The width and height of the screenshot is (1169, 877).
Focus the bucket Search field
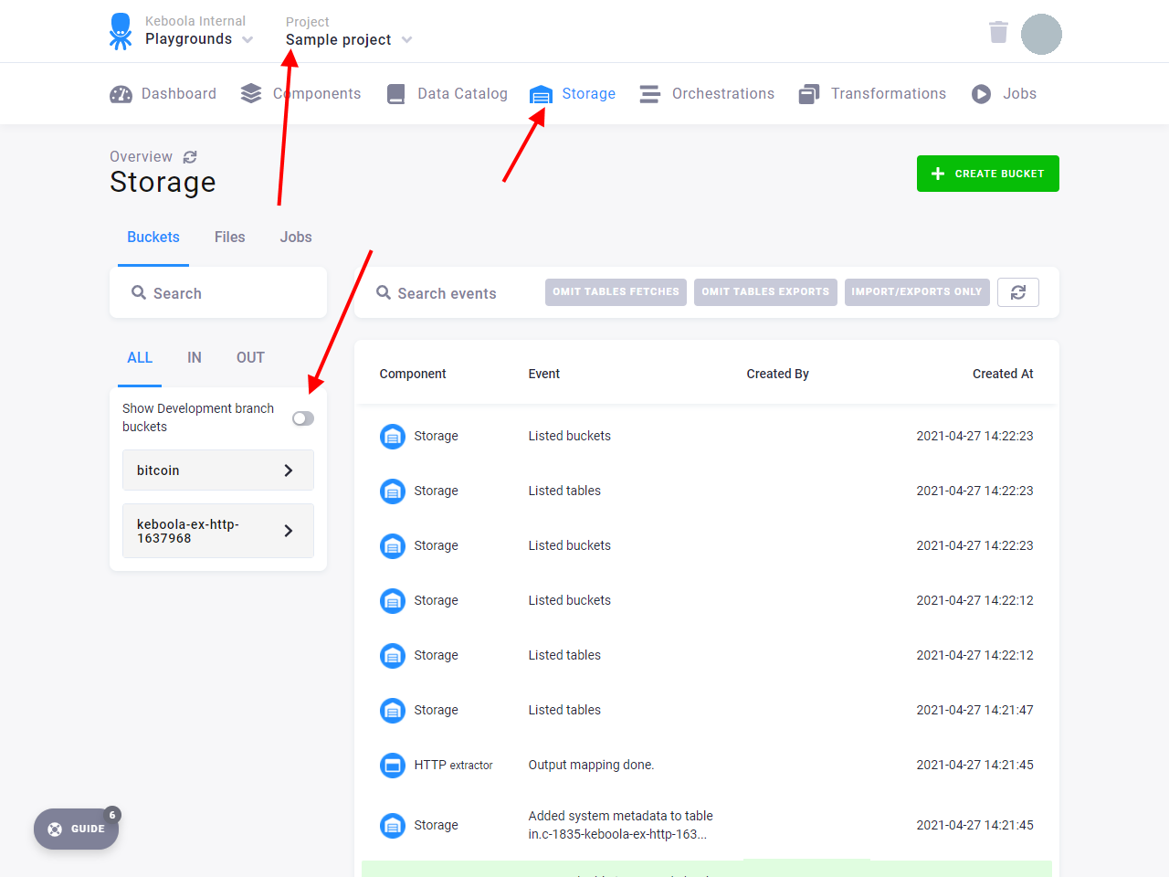pos(218,293)
